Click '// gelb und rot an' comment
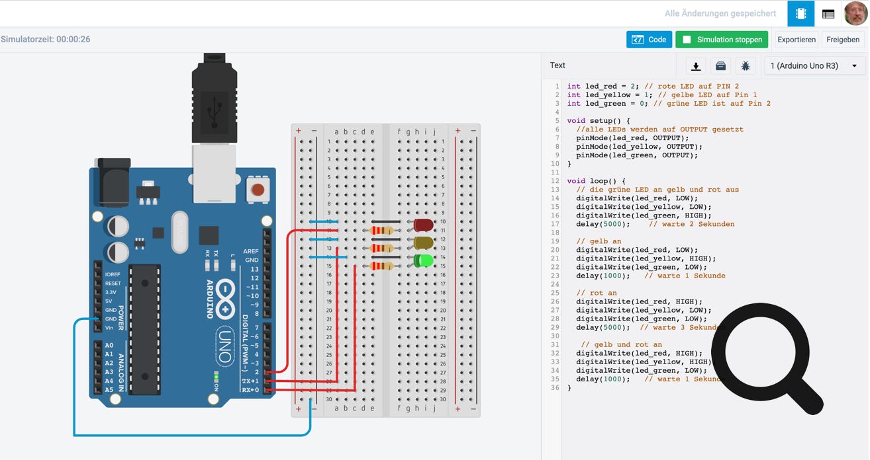The image size is (870, 460). [621, 344]
